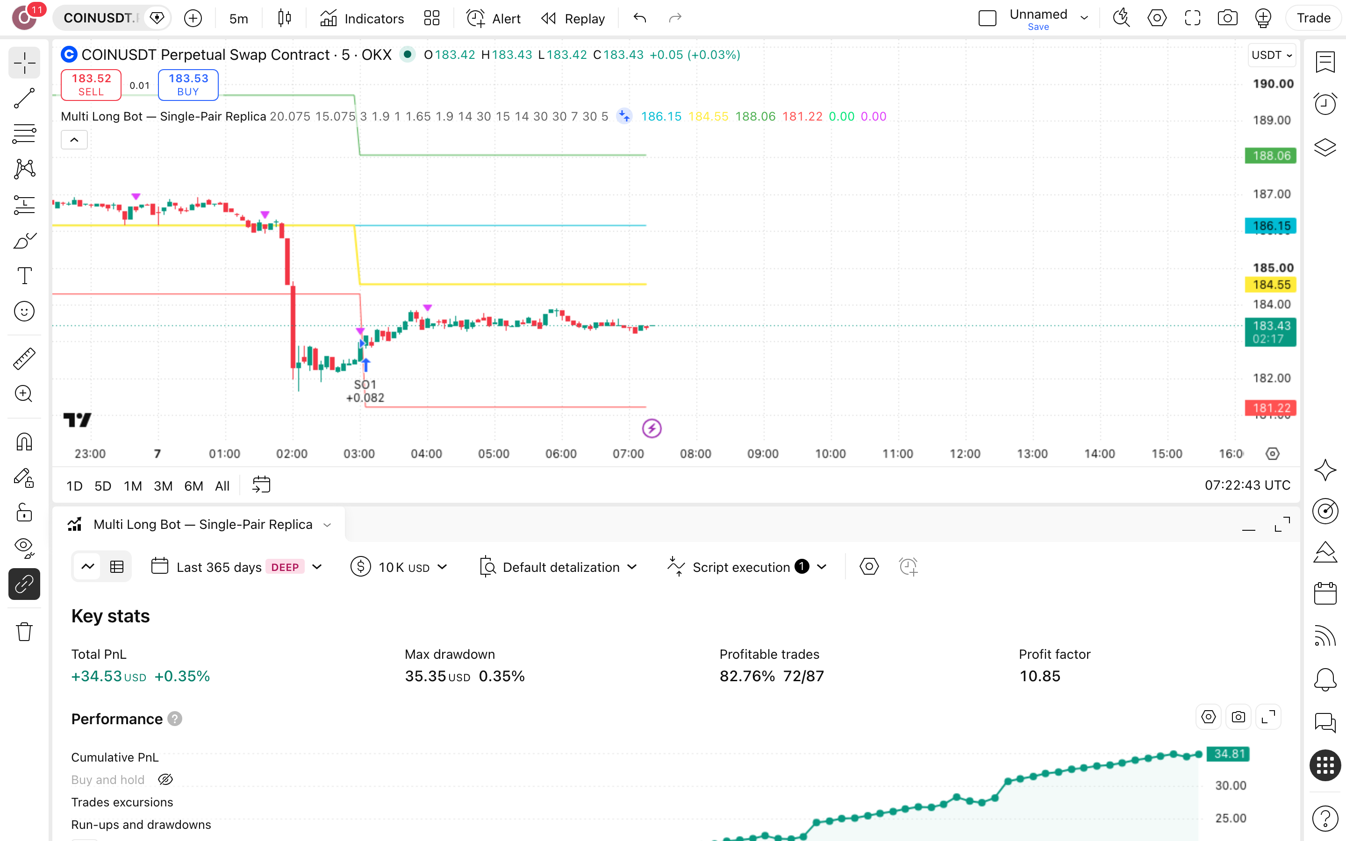Select the All date range
The image size is (1346, 841).
[x=222, y=485]
